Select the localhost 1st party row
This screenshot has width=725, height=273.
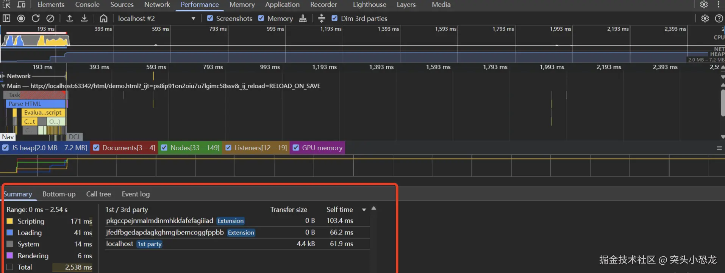click(237, 244)
